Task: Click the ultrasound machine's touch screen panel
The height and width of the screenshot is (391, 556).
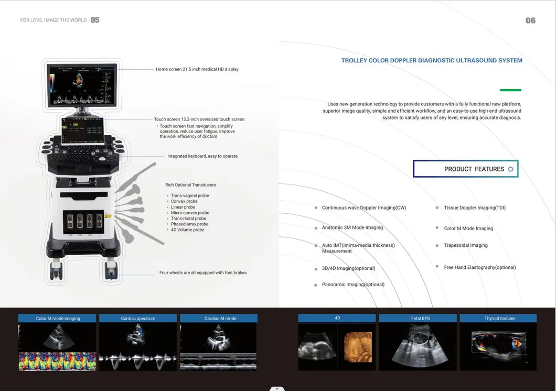Action: (83, 131)
